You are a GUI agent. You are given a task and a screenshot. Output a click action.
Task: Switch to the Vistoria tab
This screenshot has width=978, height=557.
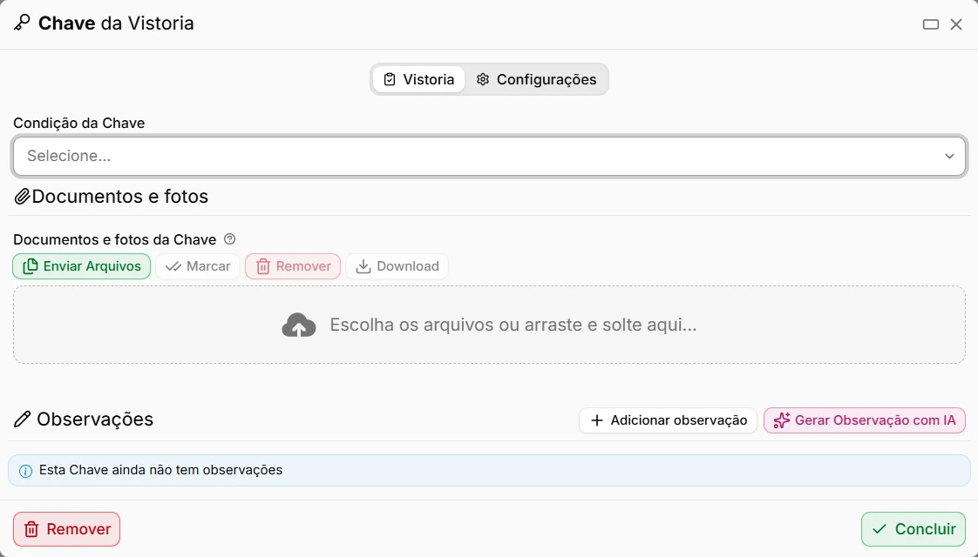(418, 80)
